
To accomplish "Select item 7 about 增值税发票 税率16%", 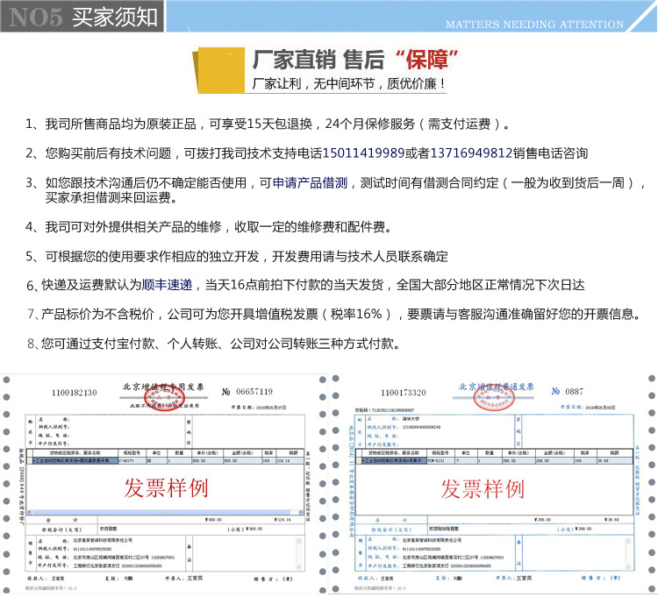I will [x=334, y=314].
